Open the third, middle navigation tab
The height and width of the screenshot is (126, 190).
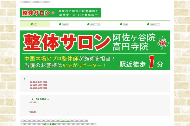[95, 24]
